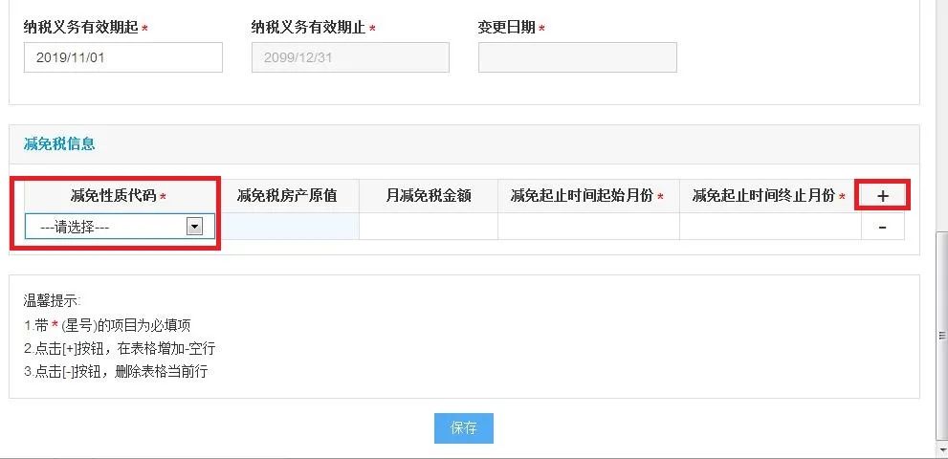948x459 pixels.
Task: Click the empty 变更日期 field
Action: (578, 57)
